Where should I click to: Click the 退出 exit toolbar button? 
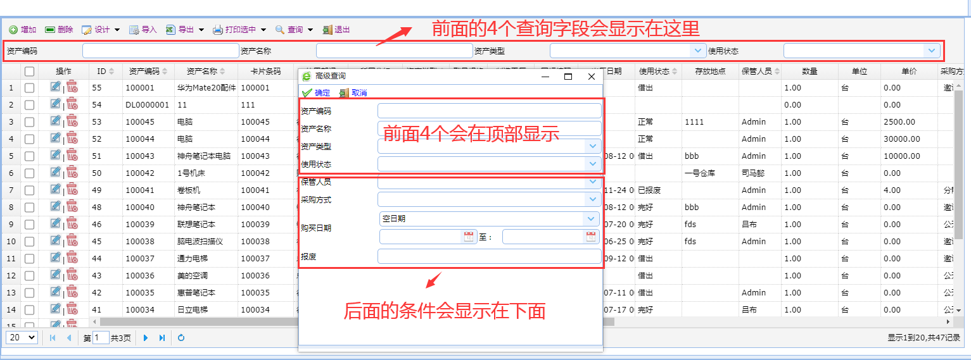[336, 30]
